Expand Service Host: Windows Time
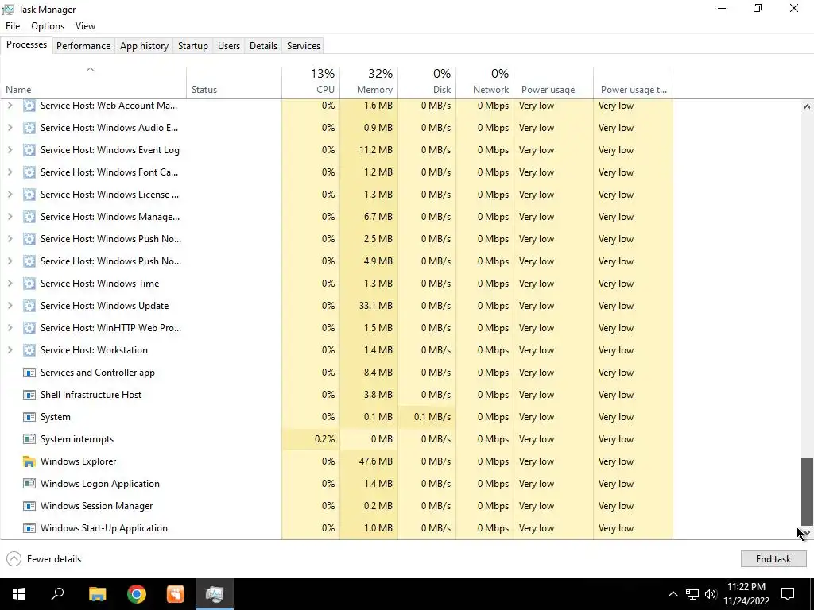 [10, 284]
